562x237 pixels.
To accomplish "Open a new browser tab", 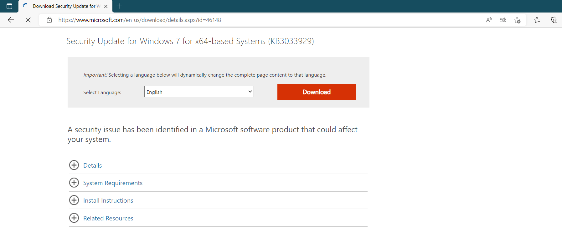I will click(119, 6).
